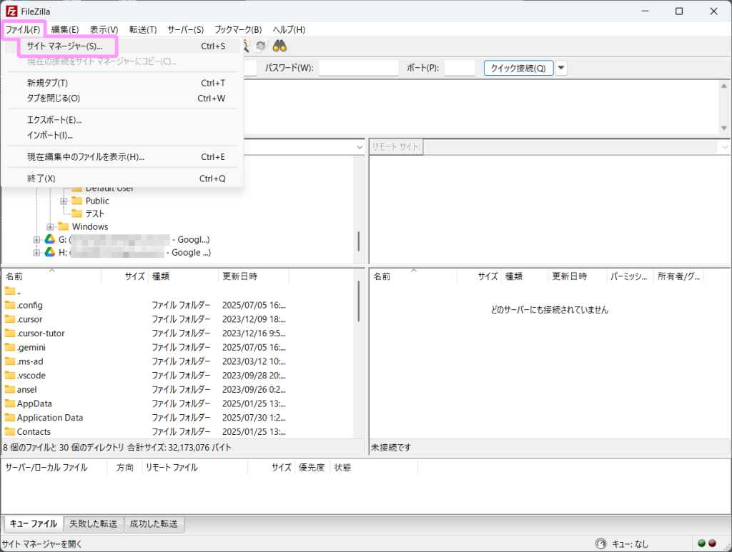Viewport: 732px width, 552px height.
Task: Choose 現在編集中のファイルを表示(H)... menu entry
Action: coord(122,156)
